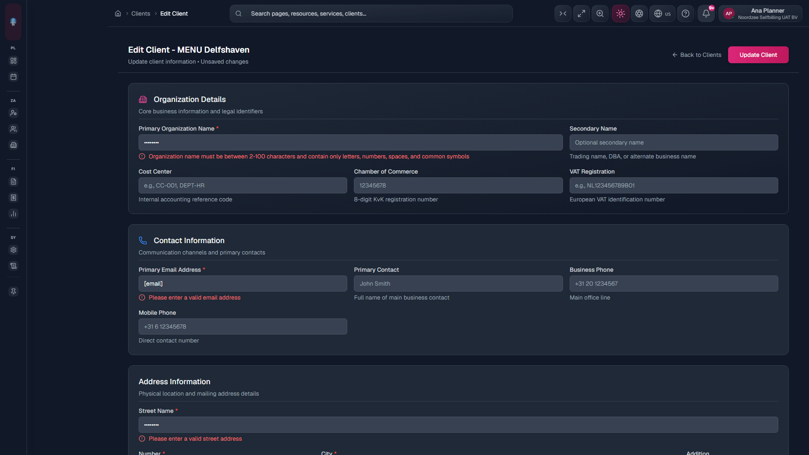Click the Mobile Phone field
The width and height of the screenshot is (809, 455).
click(243, 327)
